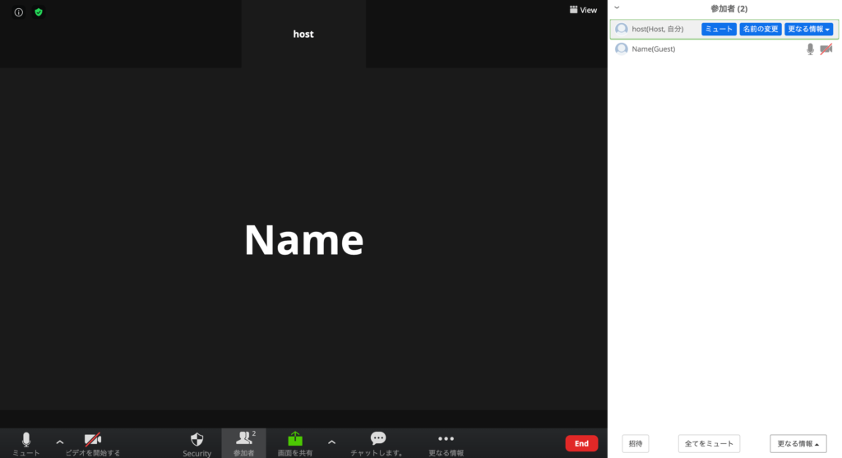Toggle the microphone mute in toolbar

click(x=25, y=441)
